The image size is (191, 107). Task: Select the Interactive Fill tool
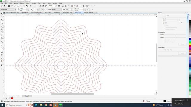[1, 61]
